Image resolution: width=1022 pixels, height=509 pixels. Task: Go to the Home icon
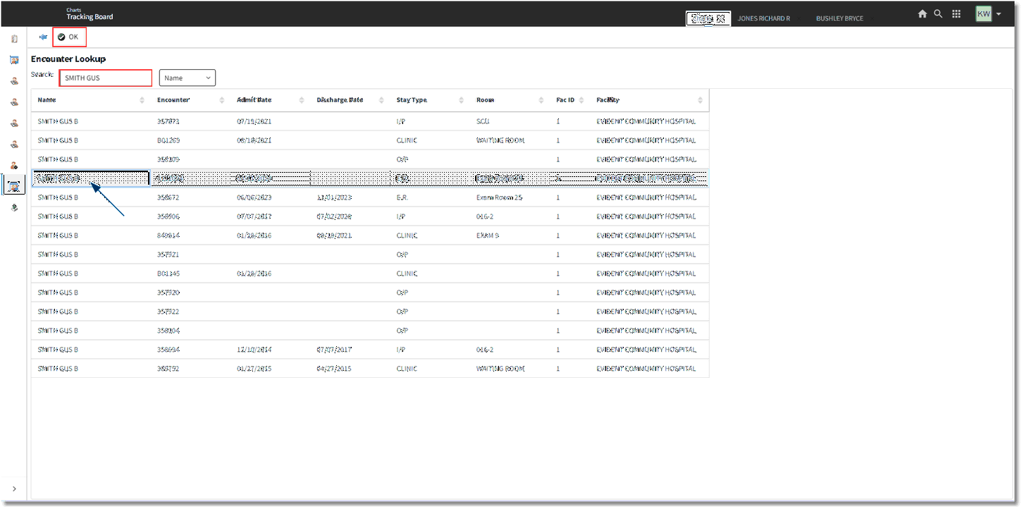922,14
